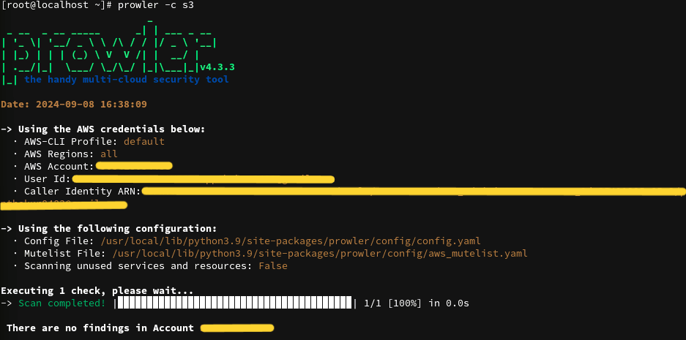Click the 'AWS-CLI Profile:' label
Image resolution: width=686 pixels, height=340 pixels.
coord(71,142)
